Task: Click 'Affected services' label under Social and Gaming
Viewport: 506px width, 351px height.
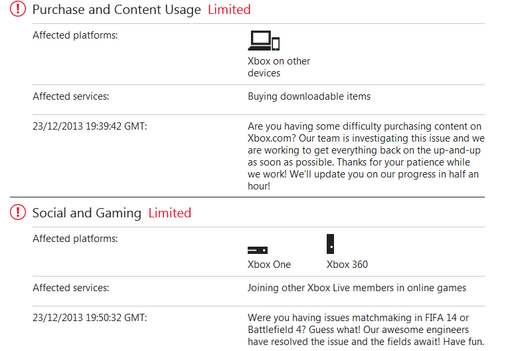Action: (70, 289)
